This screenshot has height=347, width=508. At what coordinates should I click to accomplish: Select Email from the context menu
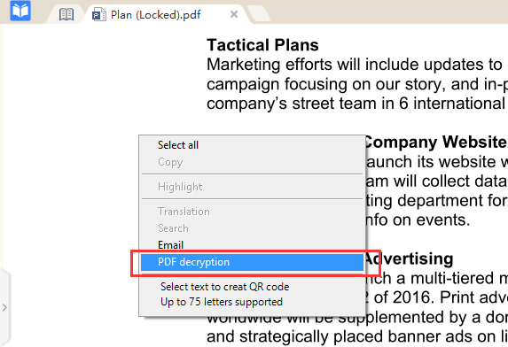[x=170, y=245]
